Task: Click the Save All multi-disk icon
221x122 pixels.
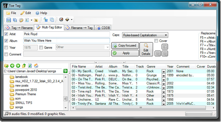Action: 15,20
